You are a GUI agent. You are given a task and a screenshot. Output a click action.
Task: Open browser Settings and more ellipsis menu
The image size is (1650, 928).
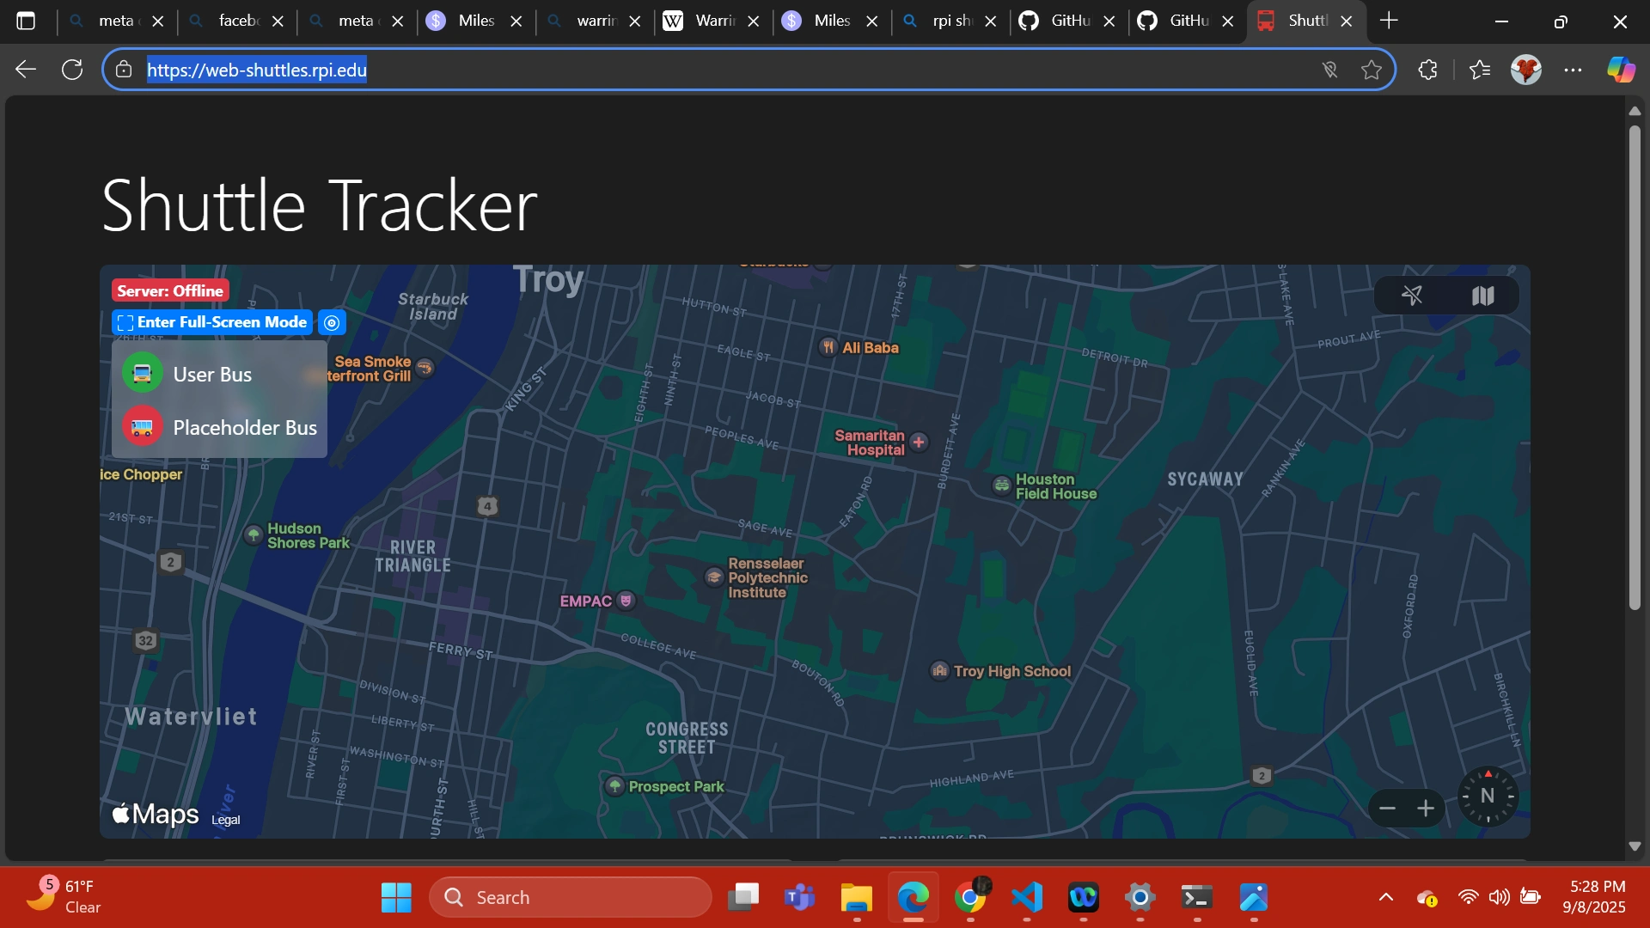pyautogui.click(x=1573, y=70)
